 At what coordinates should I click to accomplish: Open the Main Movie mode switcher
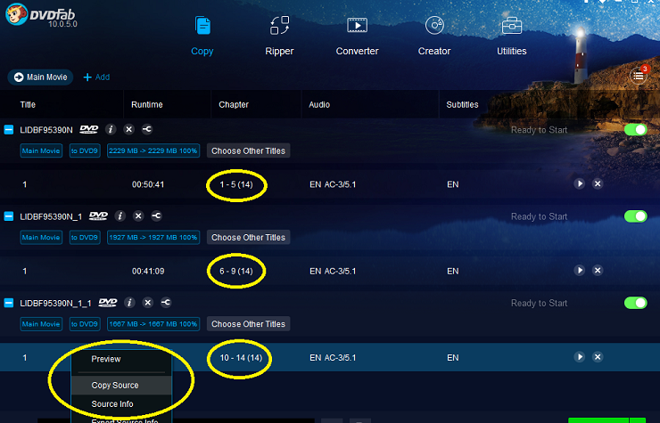40,77
